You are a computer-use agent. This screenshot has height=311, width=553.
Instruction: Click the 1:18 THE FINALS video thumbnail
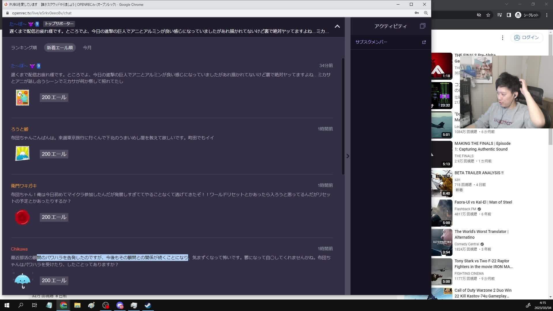[442, 66]
